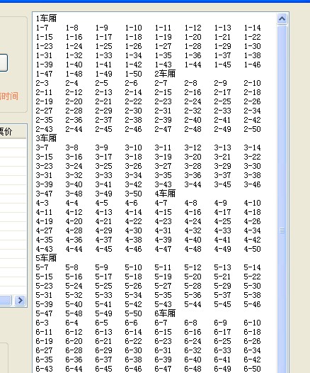Select seat 1-7 in the list
The image size is (310, 373).
click(x=42, y=28)
